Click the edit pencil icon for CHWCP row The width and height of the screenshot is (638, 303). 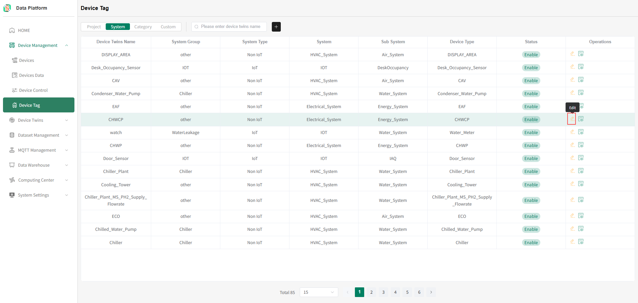tap(572, 119)
